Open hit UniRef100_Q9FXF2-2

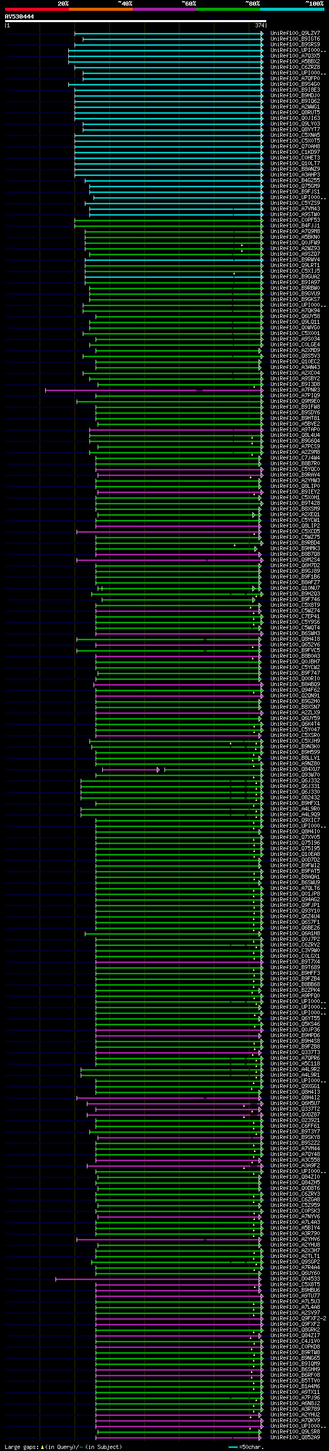coord(298,1319)
